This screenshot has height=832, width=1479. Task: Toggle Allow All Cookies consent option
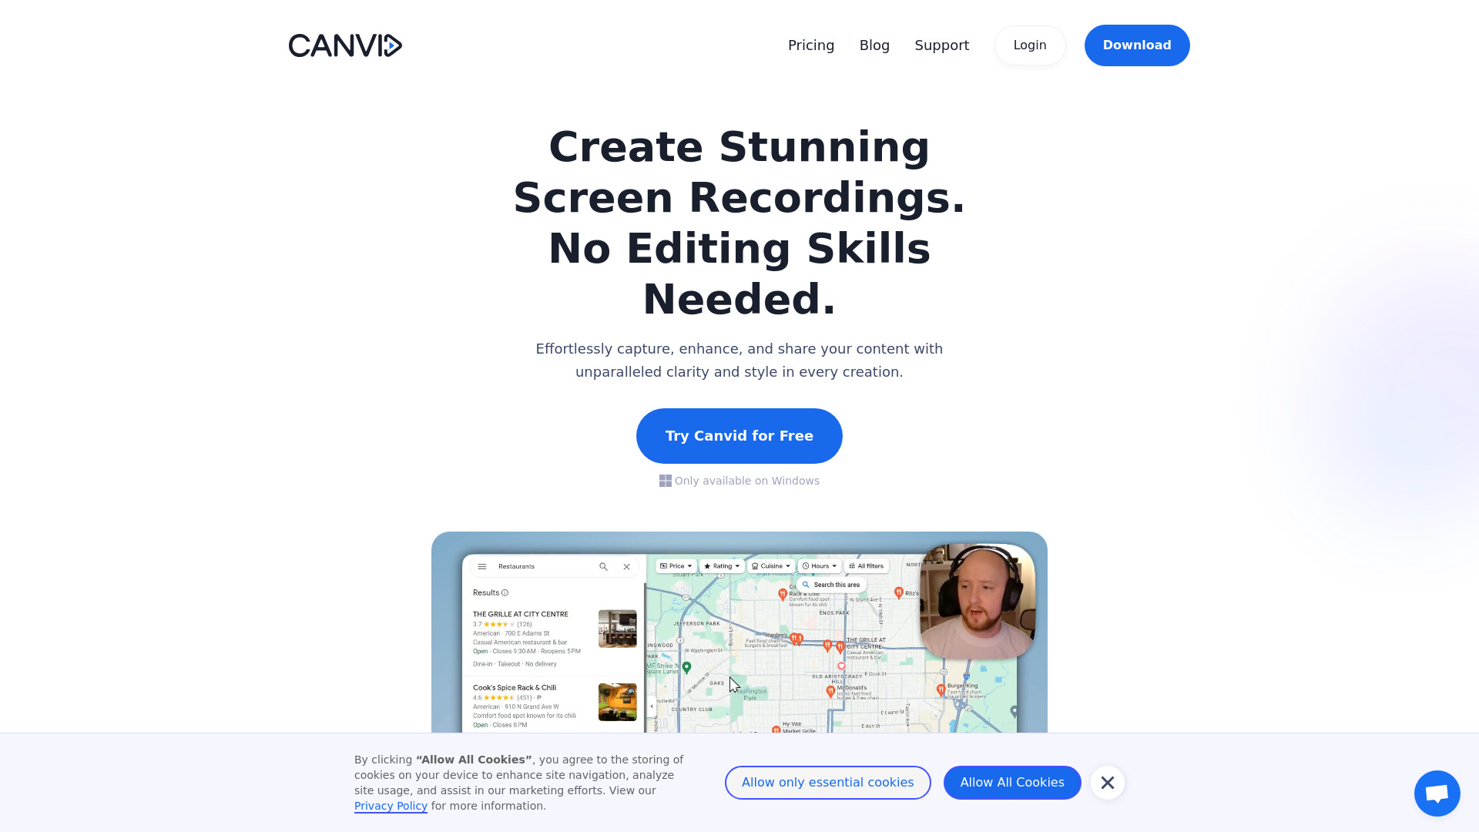(1011, 782)
